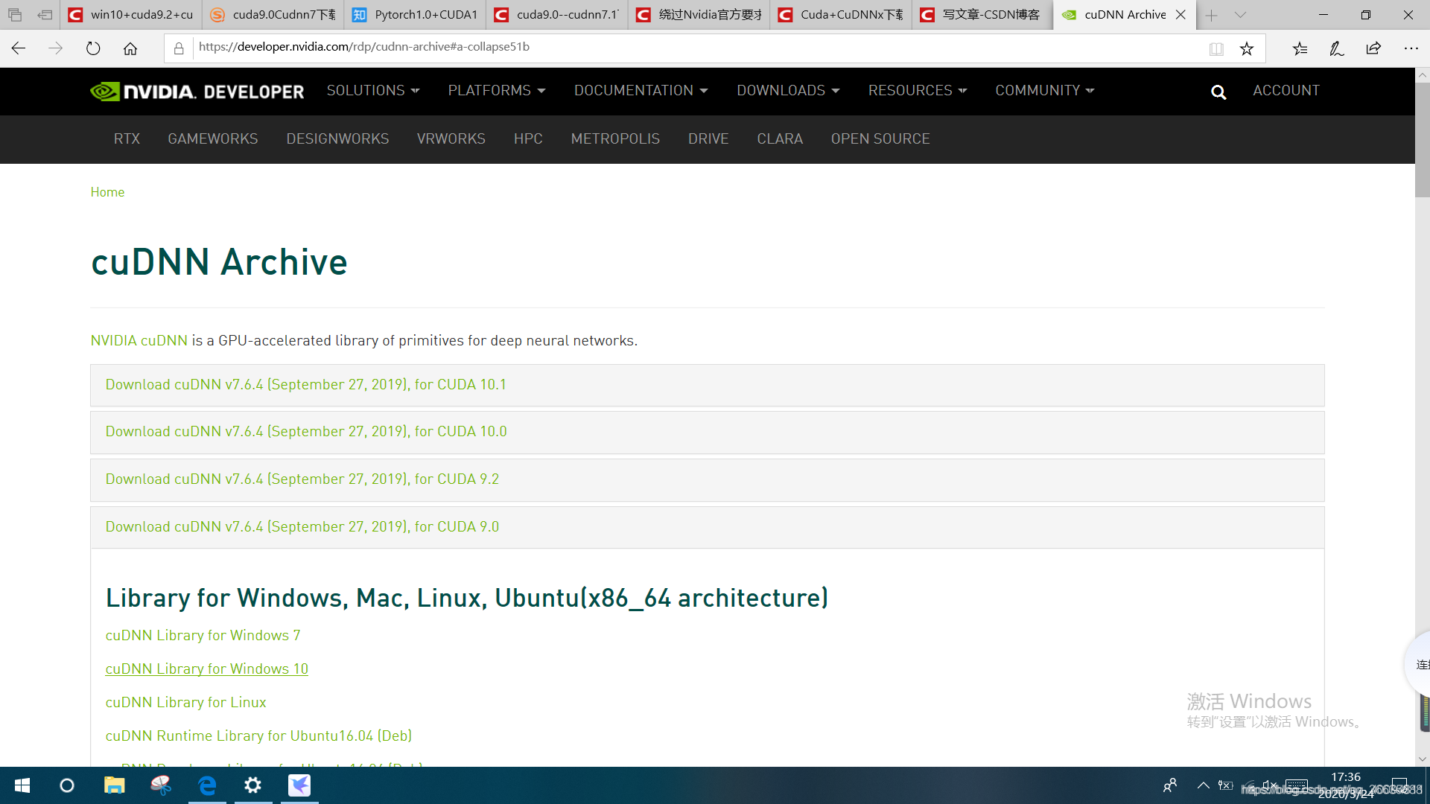
Task: Collapse cuDNN v7.6.4 for CUDA 9.0
Action: [x=707, y=527]
